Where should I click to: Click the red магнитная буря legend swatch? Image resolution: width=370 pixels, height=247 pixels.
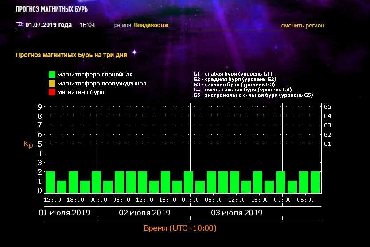[x=52, y=92]
